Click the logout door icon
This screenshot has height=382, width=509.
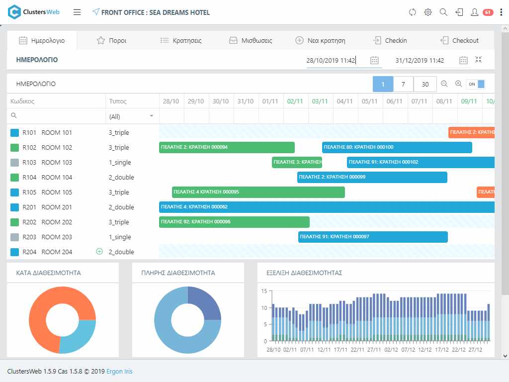coord(459,12)
